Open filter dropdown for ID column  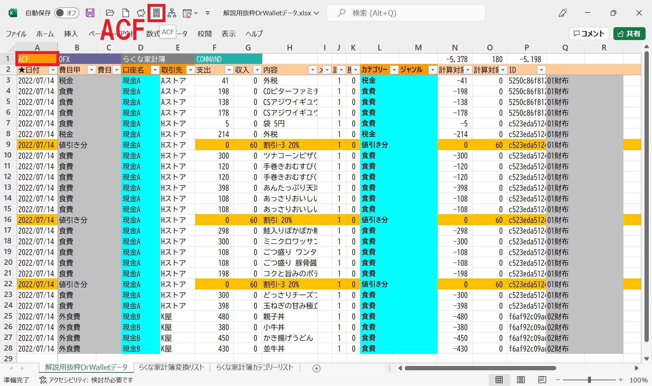pos(541,70)
